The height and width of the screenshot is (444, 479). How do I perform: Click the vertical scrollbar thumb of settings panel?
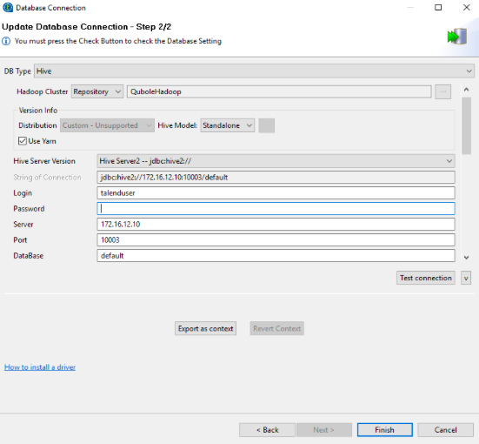pos(466,125)
